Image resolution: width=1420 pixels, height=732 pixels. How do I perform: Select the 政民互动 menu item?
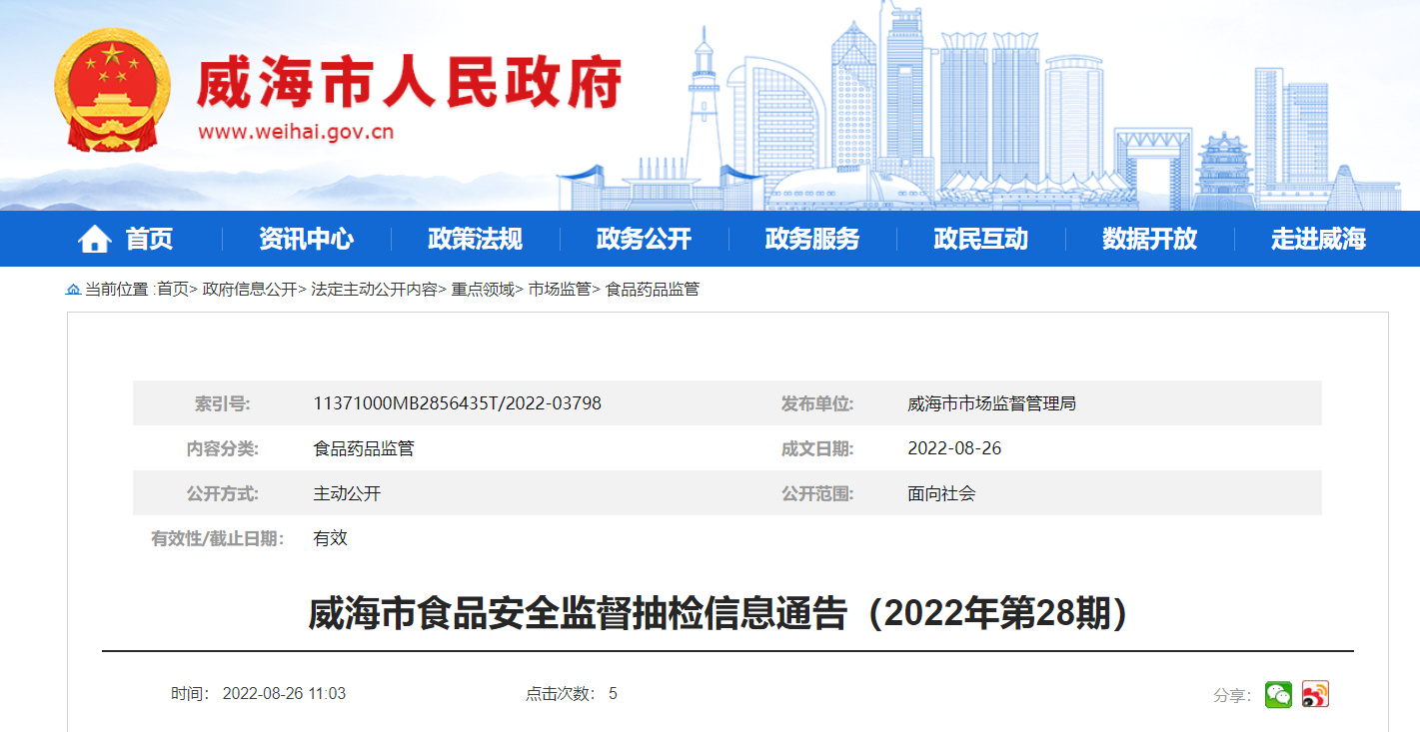coord(980,240)
